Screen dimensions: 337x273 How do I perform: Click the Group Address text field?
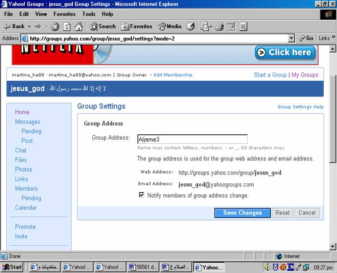pyautogui.click(x=192, y=139)
